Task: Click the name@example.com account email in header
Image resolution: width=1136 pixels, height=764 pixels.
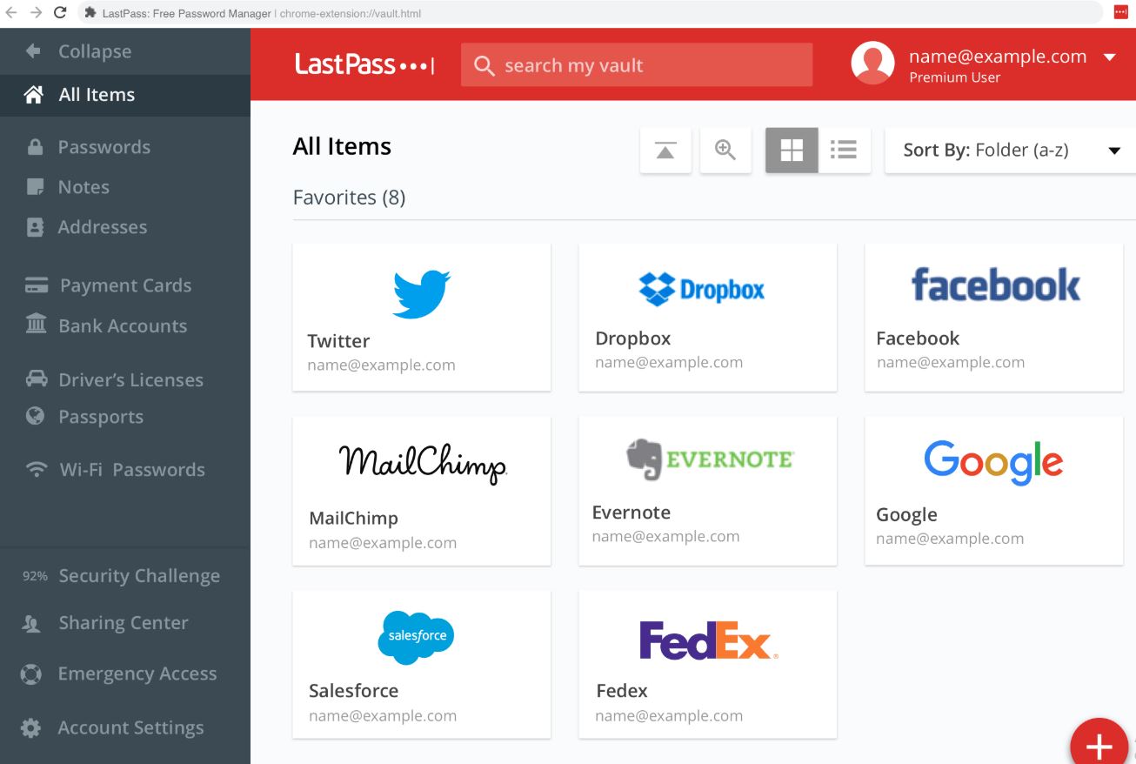Action: pos(998,57)
